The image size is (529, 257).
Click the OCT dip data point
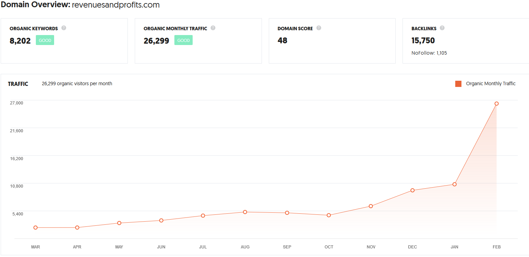(x=329, y=215)
